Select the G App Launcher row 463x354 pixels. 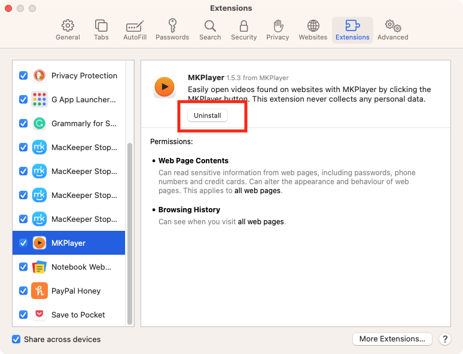tap(69, 99)
